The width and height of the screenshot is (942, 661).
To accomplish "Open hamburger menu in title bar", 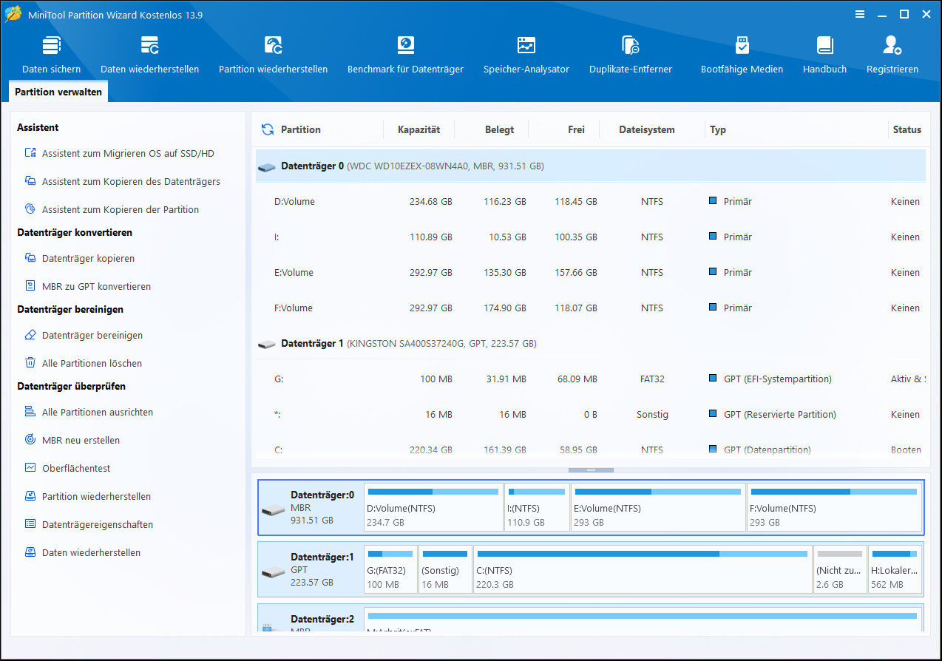I will pos(860,14).
